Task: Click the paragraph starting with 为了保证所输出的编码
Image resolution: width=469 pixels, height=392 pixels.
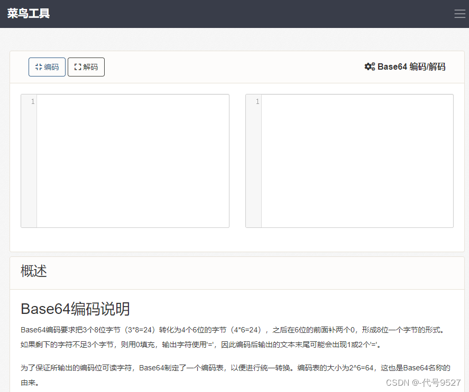Action: click(233, 374)
